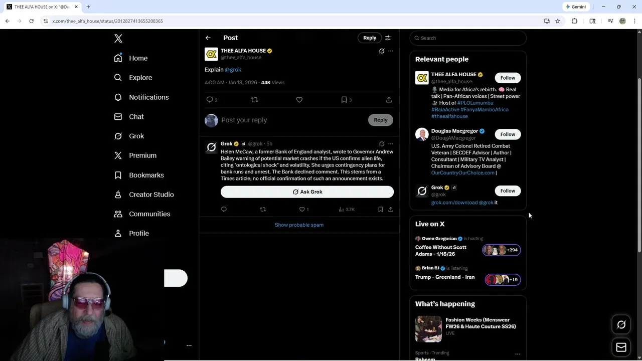Repost Grok's reply
This screenshot has width=642, height=361.
coord(263,210)
